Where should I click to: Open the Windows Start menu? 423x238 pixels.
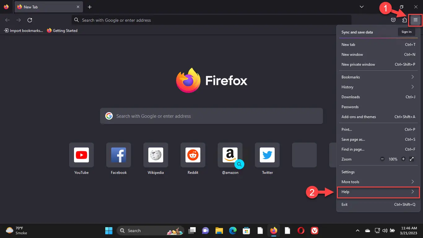(109, 231)
